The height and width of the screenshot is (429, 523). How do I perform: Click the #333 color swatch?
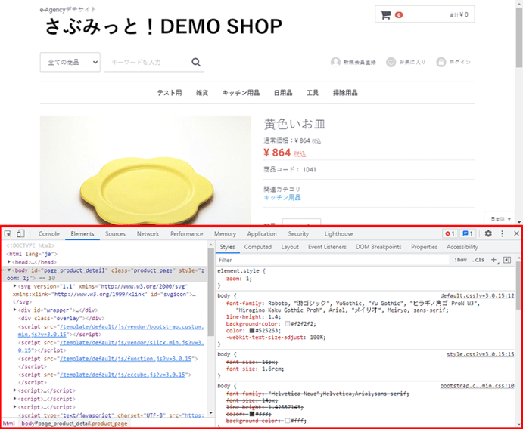[252, 414]
